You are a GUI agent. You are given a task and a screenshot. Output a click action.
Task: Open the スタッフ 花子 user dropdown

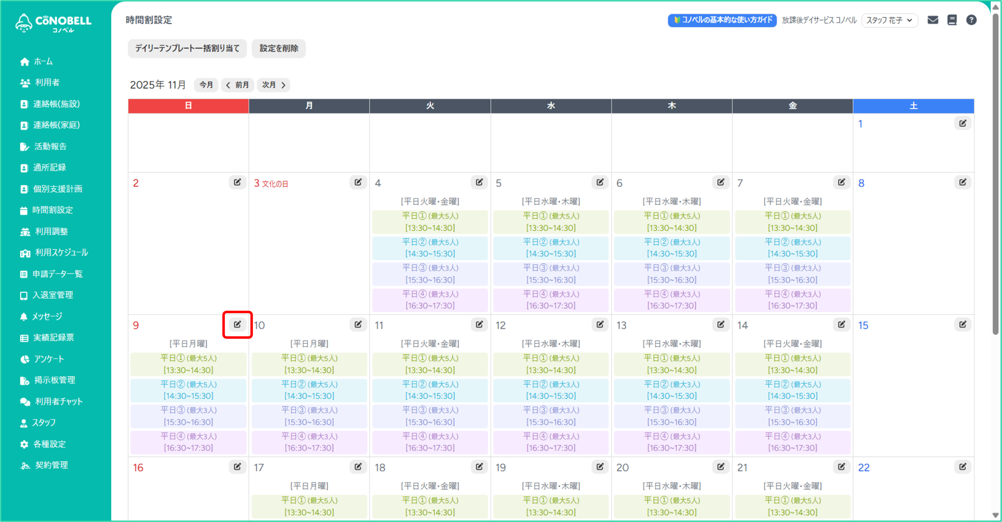coord(889,20)
